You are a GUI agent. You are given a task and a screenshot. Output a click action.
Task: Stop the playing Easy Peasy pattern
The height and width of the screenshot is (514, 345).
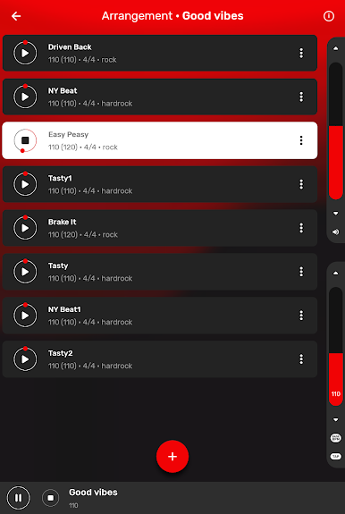[25, 140]
